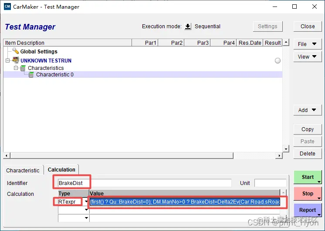Screen dimensions: 325x231
Task: Click the green Start button
Action: pyautogui.click(x=308, y=177)
